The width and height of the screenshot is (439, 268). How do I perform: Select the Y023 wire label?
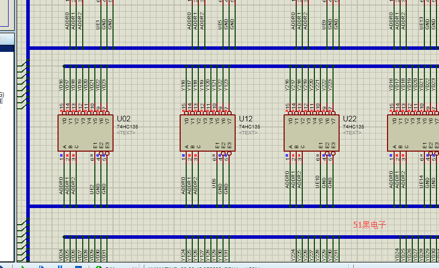(104, 85)
